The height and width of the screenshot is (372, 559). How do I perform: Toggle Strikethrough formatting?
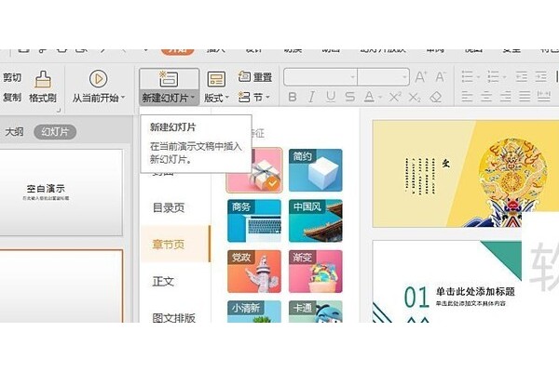[349, 97]
